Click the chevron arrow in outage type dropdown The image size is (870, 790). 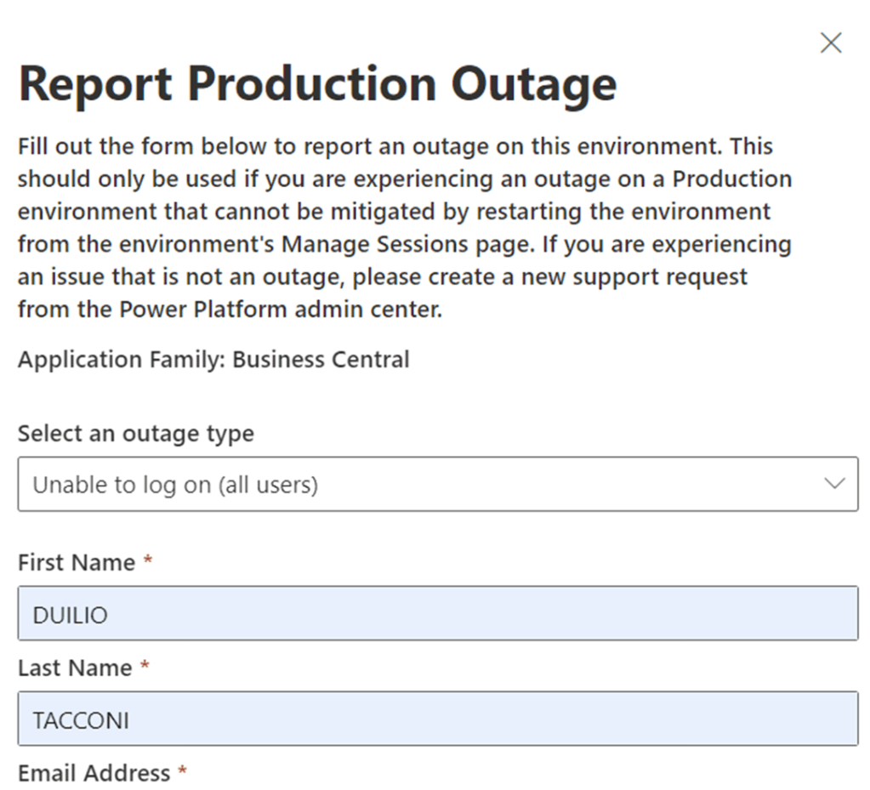[834, 484]
